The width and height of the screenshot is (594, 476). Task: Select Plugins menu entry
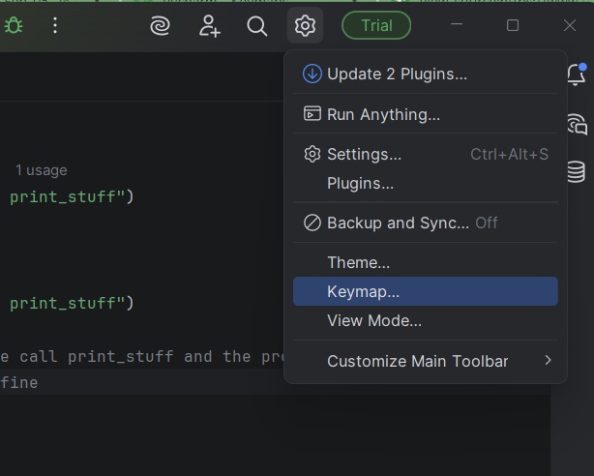(360, 183)
